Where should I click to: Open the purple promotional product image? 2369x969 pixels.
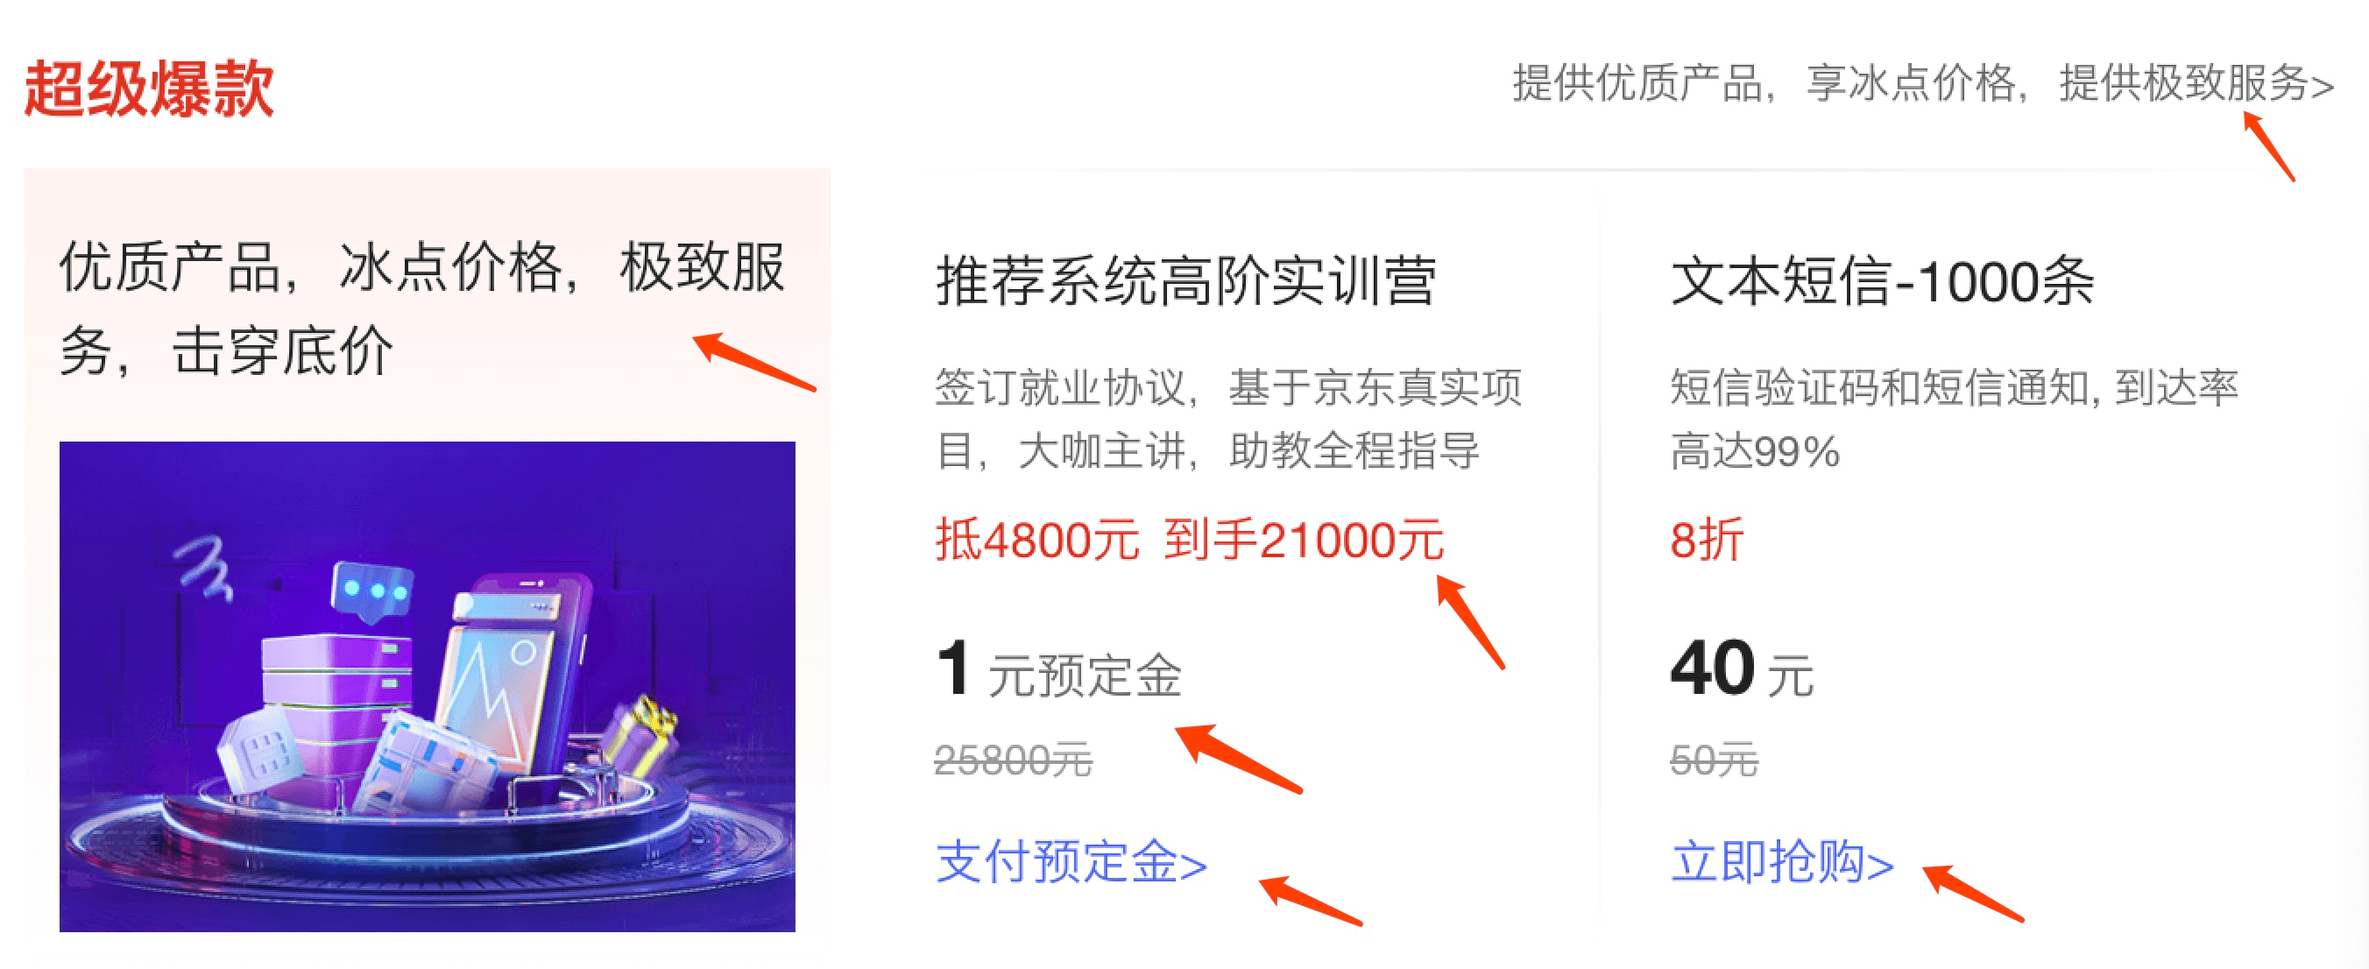pyautogui.click(x=428, y=686)
